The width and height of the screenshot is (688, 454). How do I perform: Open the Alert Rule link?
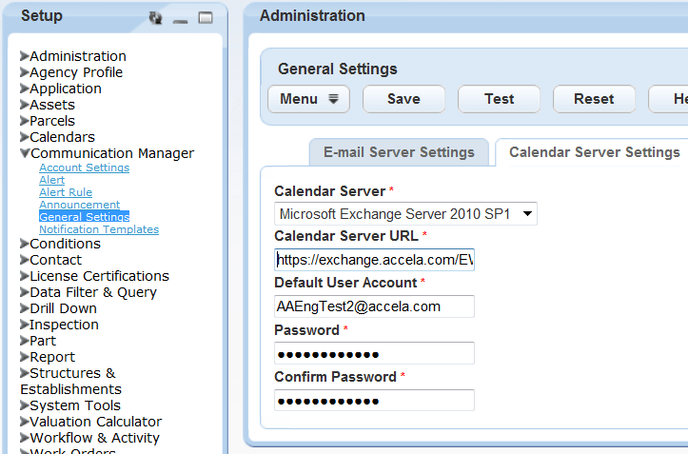coord(65,192)
